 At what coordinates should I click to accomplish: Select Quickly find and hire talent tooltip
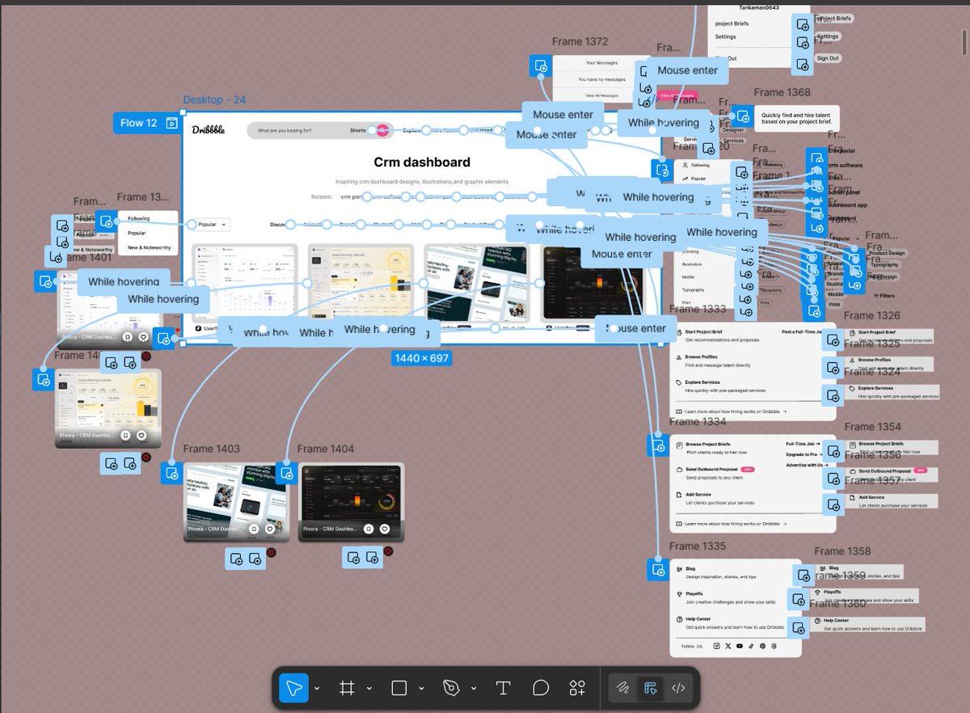[798, 119]
